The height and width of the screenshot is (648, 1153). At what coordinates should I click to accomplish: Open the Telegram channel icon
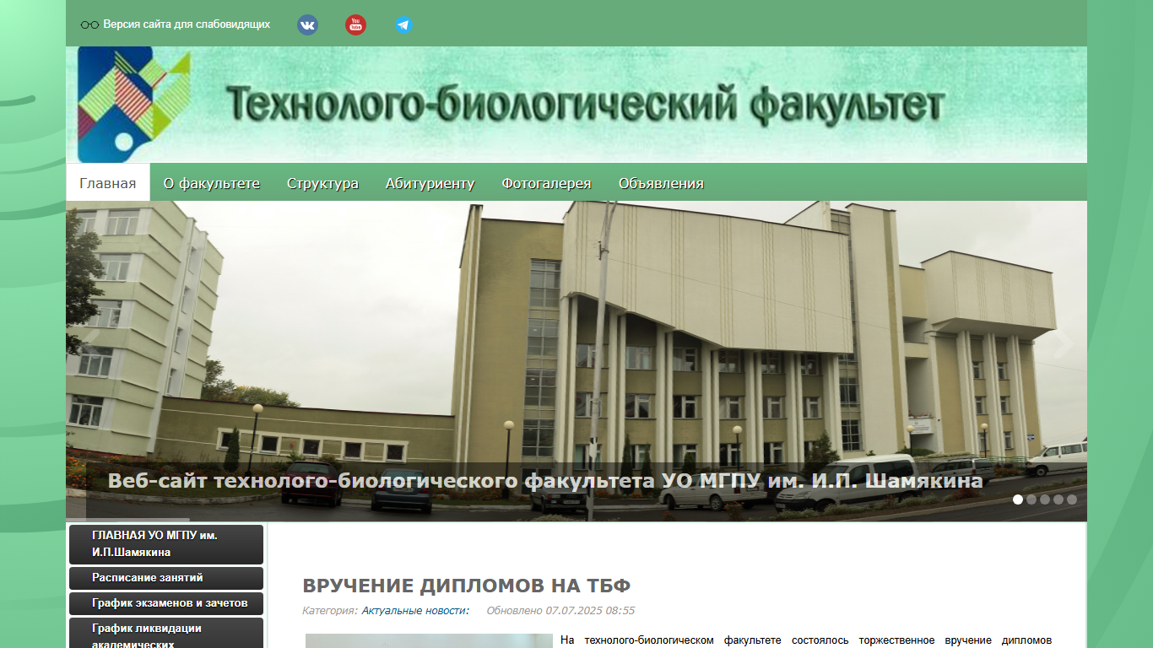point(403,24)
